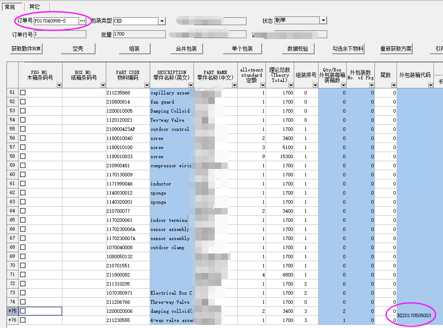
Task: Check the checkbox in row 55
Action: pos(23,129)
